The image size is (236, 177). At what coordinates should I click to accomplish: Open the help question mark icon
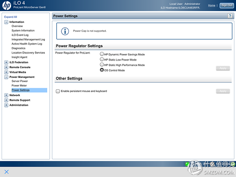point(230,16)
